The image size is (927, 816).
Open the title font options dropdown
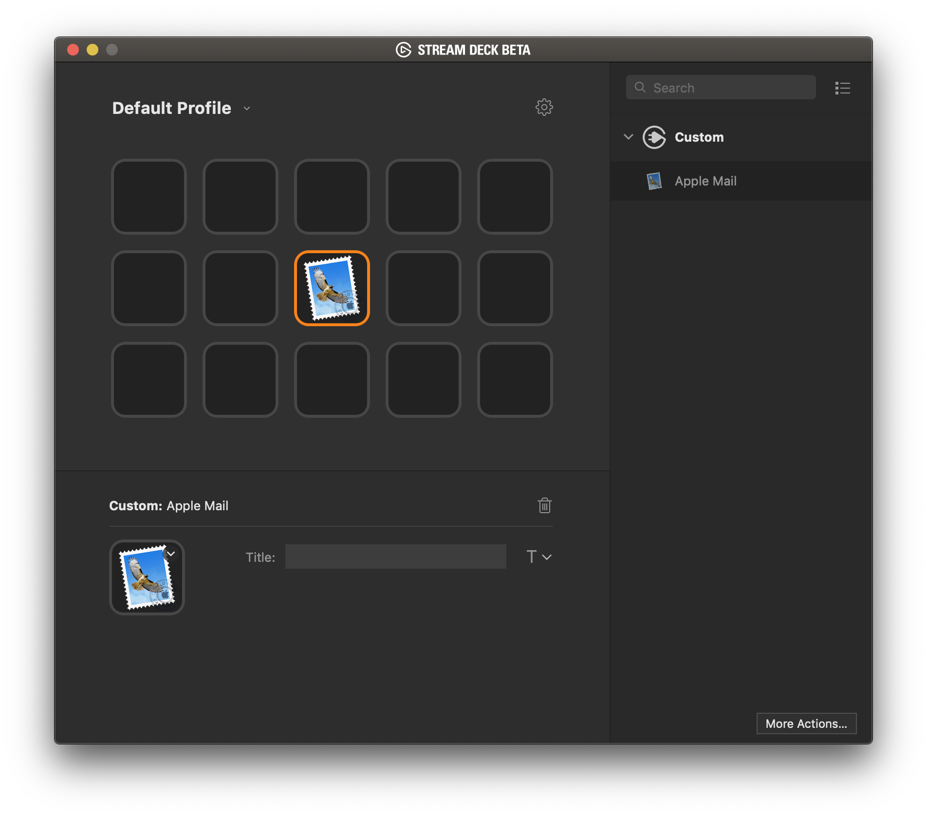pos(539,557)
